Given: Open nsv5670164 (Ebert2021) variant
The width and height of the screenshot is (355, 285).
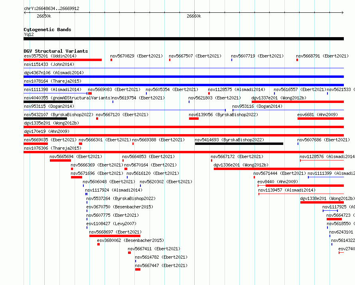Looking at the screenshot, I should tap(150, 165).
